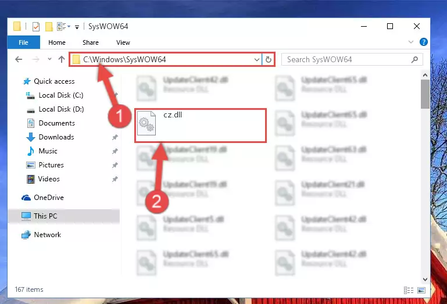This screenshot has width=447, height=304.
Task: Open the recent locations dropdown
Action: [49, 59]
